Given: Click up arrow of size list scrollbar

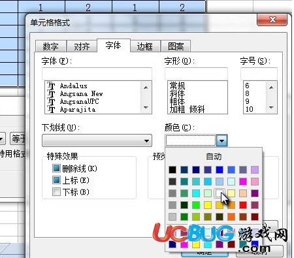Looking at the screenshot, I should (271, 88).
